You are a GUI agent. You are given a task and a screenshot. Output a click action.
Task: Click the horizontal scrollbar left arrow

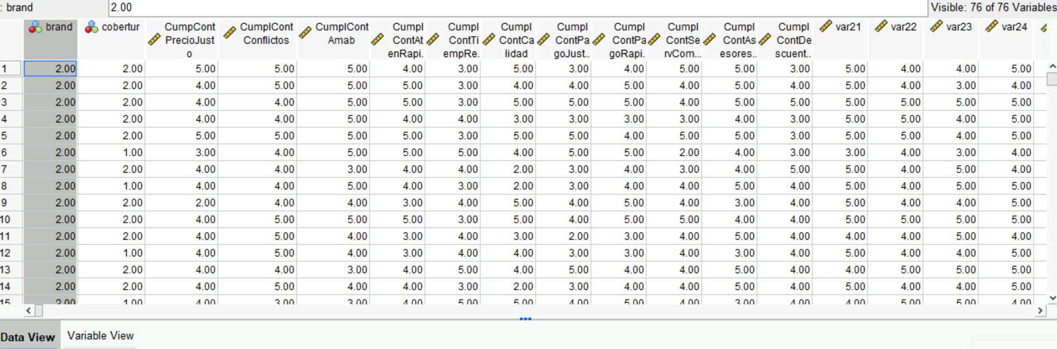pyautogui.click(x=29, y=310)
